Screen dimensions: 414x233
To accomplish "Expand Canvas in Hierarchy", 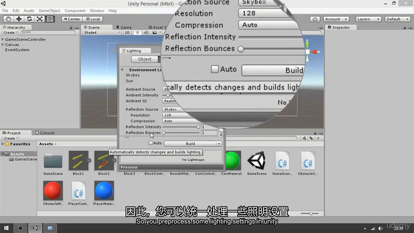I will (3, 44).
